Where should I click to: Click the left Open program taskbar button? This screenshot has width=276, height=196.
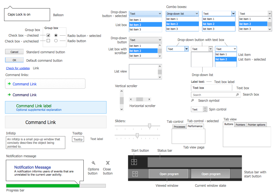[169, 174]
